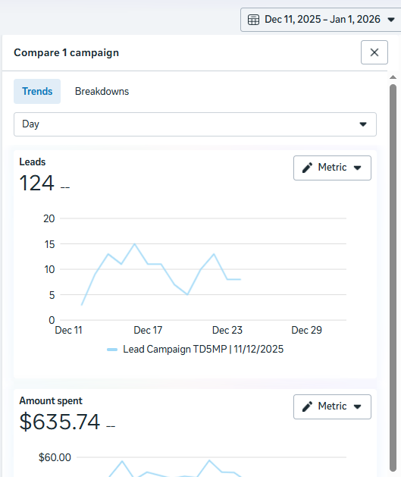Close the Compare 1 campaign panel
Screen dimensions: 401x477
pyautogui.click(x=374, y=52)
